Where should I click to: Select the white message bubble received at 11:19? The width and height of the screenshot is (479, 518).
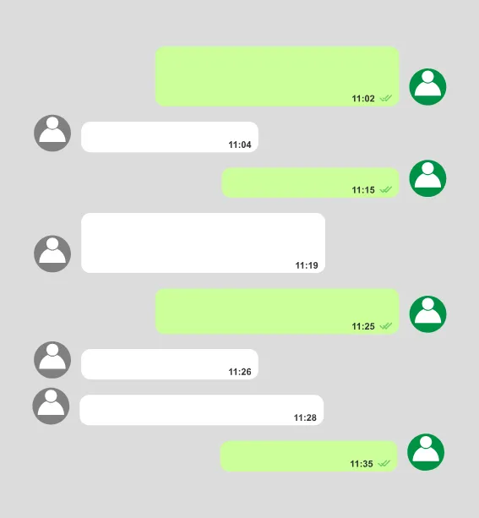click(x=203, y=243)
